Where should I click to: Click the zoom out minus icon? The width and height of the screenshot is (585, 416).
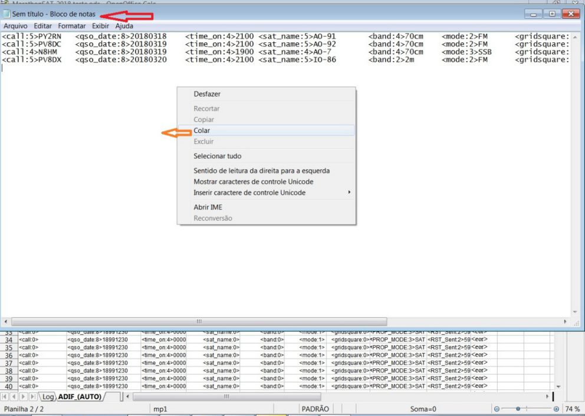tap(496, 409)
